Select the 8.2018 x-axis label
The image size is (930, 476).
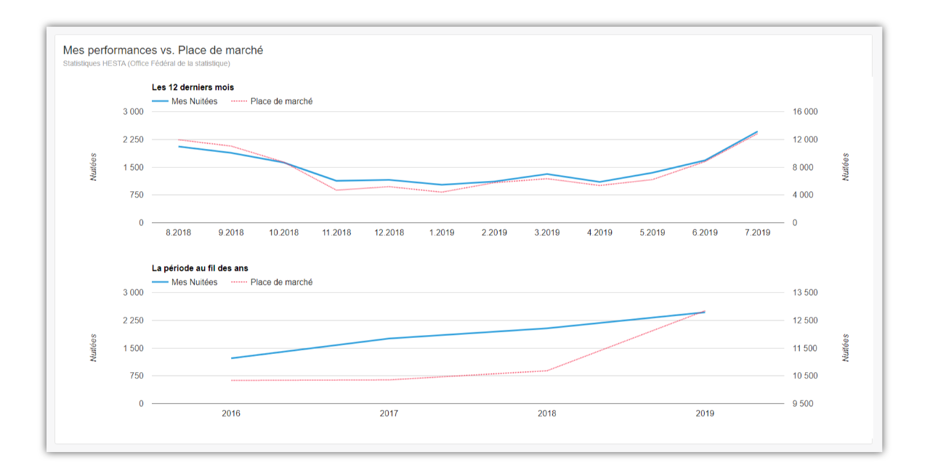click(179, 233)
